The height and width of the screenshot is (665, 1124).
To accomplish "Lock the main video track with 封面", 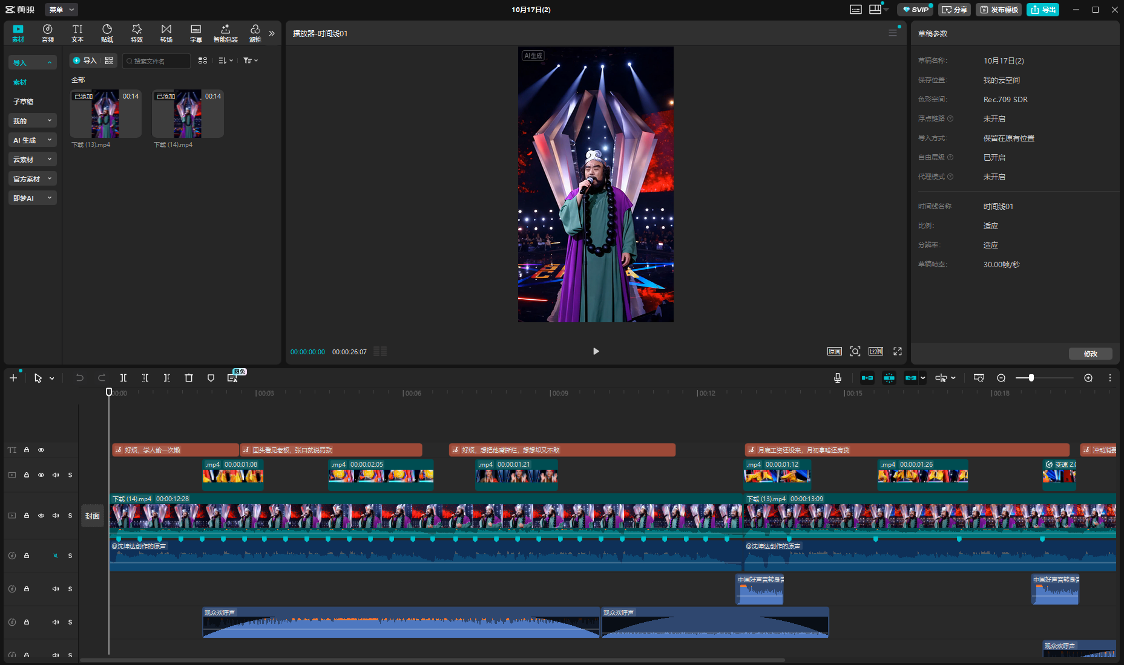I will click(27, 516).
